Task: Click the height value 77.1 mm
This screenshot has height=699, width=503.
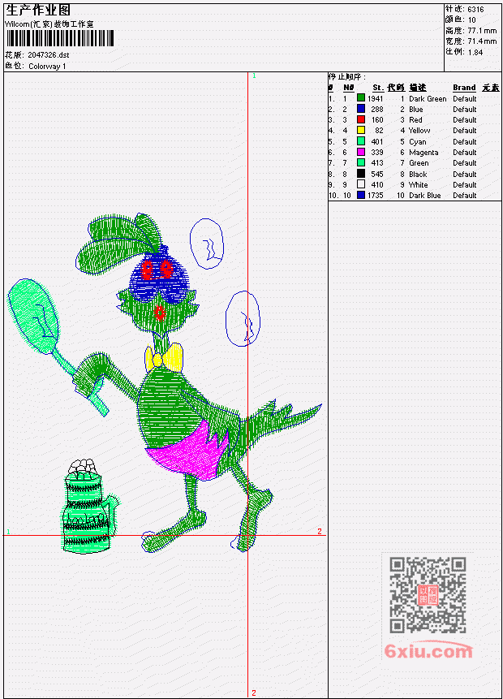Action: [x=482, y=31]
